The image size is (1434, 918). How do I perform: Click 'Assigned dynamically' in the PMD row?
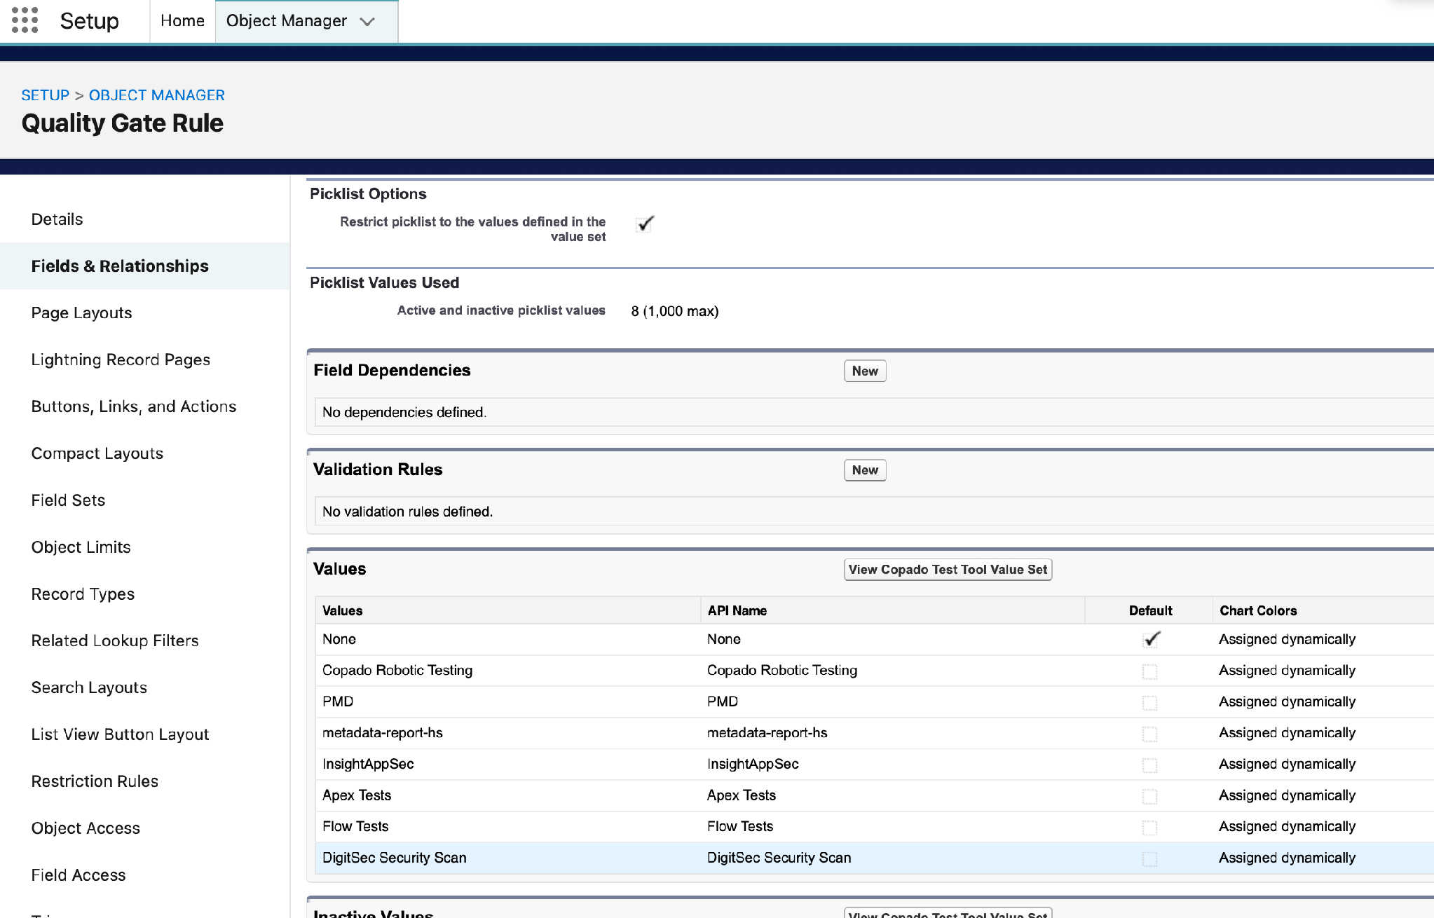pos(1287,701)
